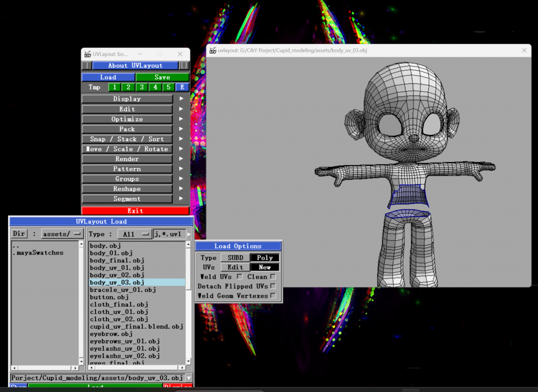Set load type to Poly
This screenshot has width=538, height=392.
click(265, 258)
